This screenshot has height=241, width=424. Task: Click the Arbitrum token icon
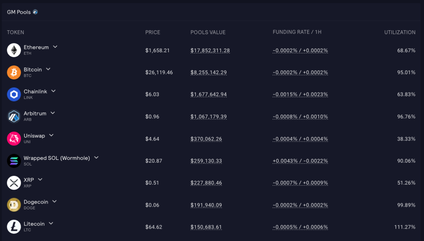pyautogui.click(x=13, y=116)
